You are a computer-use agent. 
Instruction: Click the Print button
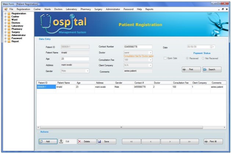(191, 69)
